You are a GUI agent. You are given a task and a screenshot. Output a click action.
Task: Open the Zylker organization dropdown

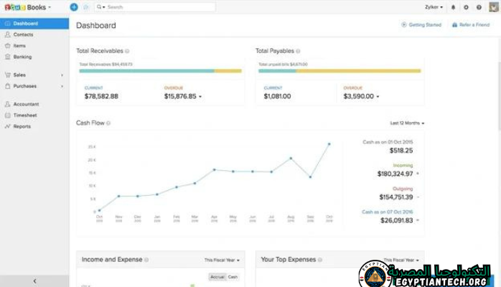[x=434, y=7]
